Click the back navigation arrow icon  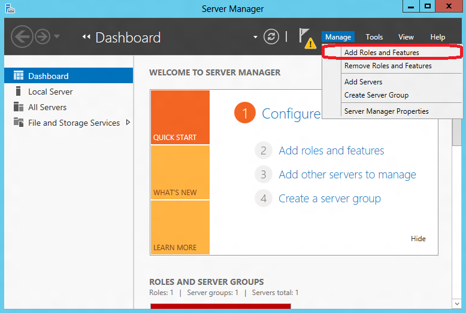(x=22, y=37)
